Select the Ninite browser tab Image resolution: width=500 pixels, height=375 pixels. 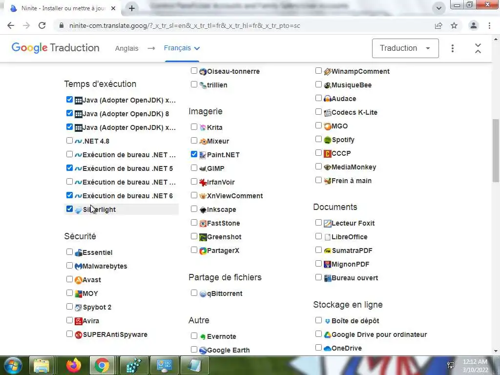pos(61,8)
